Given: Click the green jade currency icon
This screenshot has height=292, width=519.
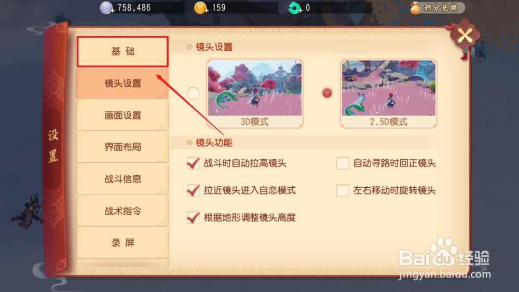Looking at the screenshot, I should 294,8.
